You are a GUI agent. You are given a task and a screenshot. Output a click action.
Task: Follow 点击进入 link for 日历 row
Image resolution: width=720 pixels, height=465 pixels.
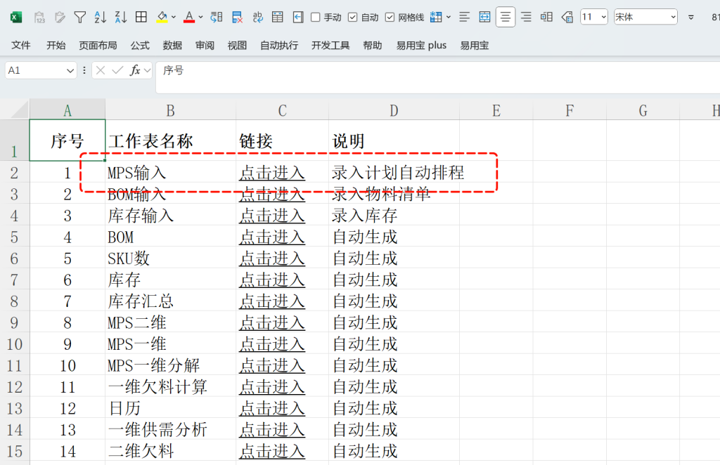pyautogui.click(x=272, y=409)
